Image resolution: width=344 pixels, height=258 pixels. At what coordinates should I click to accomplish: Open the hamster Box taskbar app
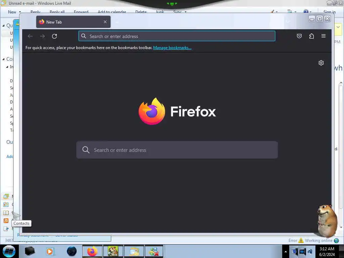click(113, 251)
